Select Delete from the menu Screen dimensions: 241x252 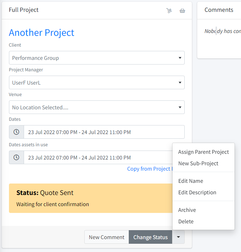[x=186, y=222]
